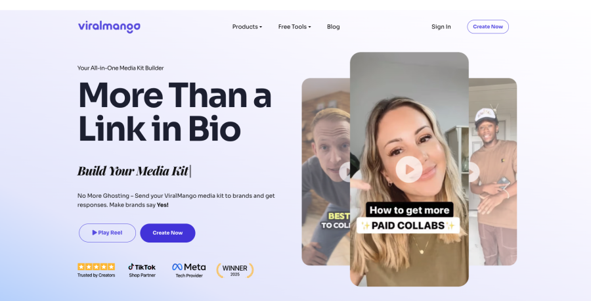Image resolution: width=591 pixels, height=301 pixels.
Task: Play the center Paid Collabs video
Action: pos(409,170)
